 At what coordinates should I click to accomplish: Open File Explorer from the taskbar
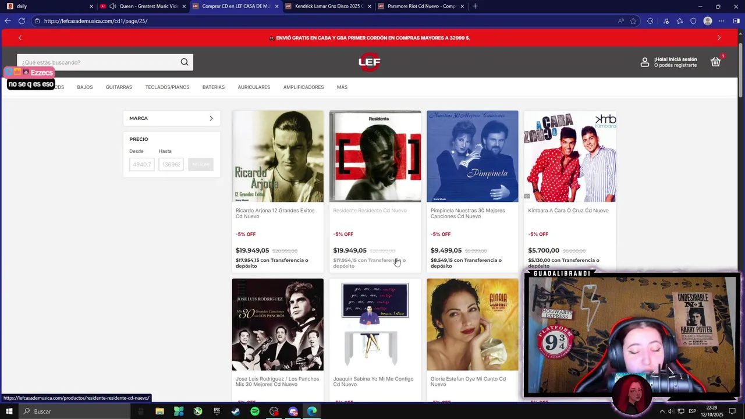pos(159,411)
